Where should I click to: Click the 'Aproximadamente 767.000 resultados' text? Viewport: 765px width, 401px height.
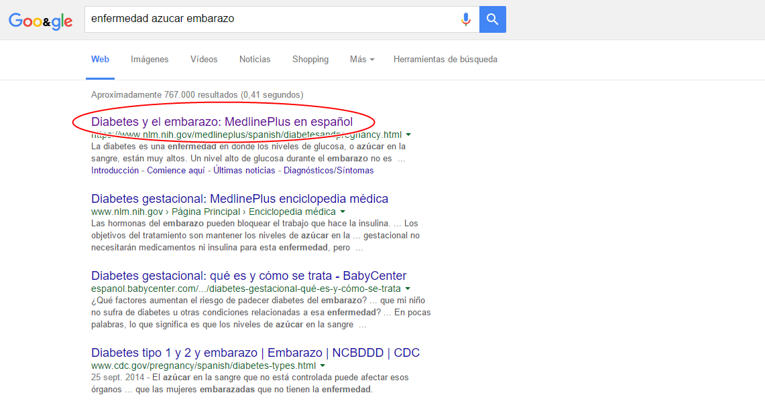point(197,95)
